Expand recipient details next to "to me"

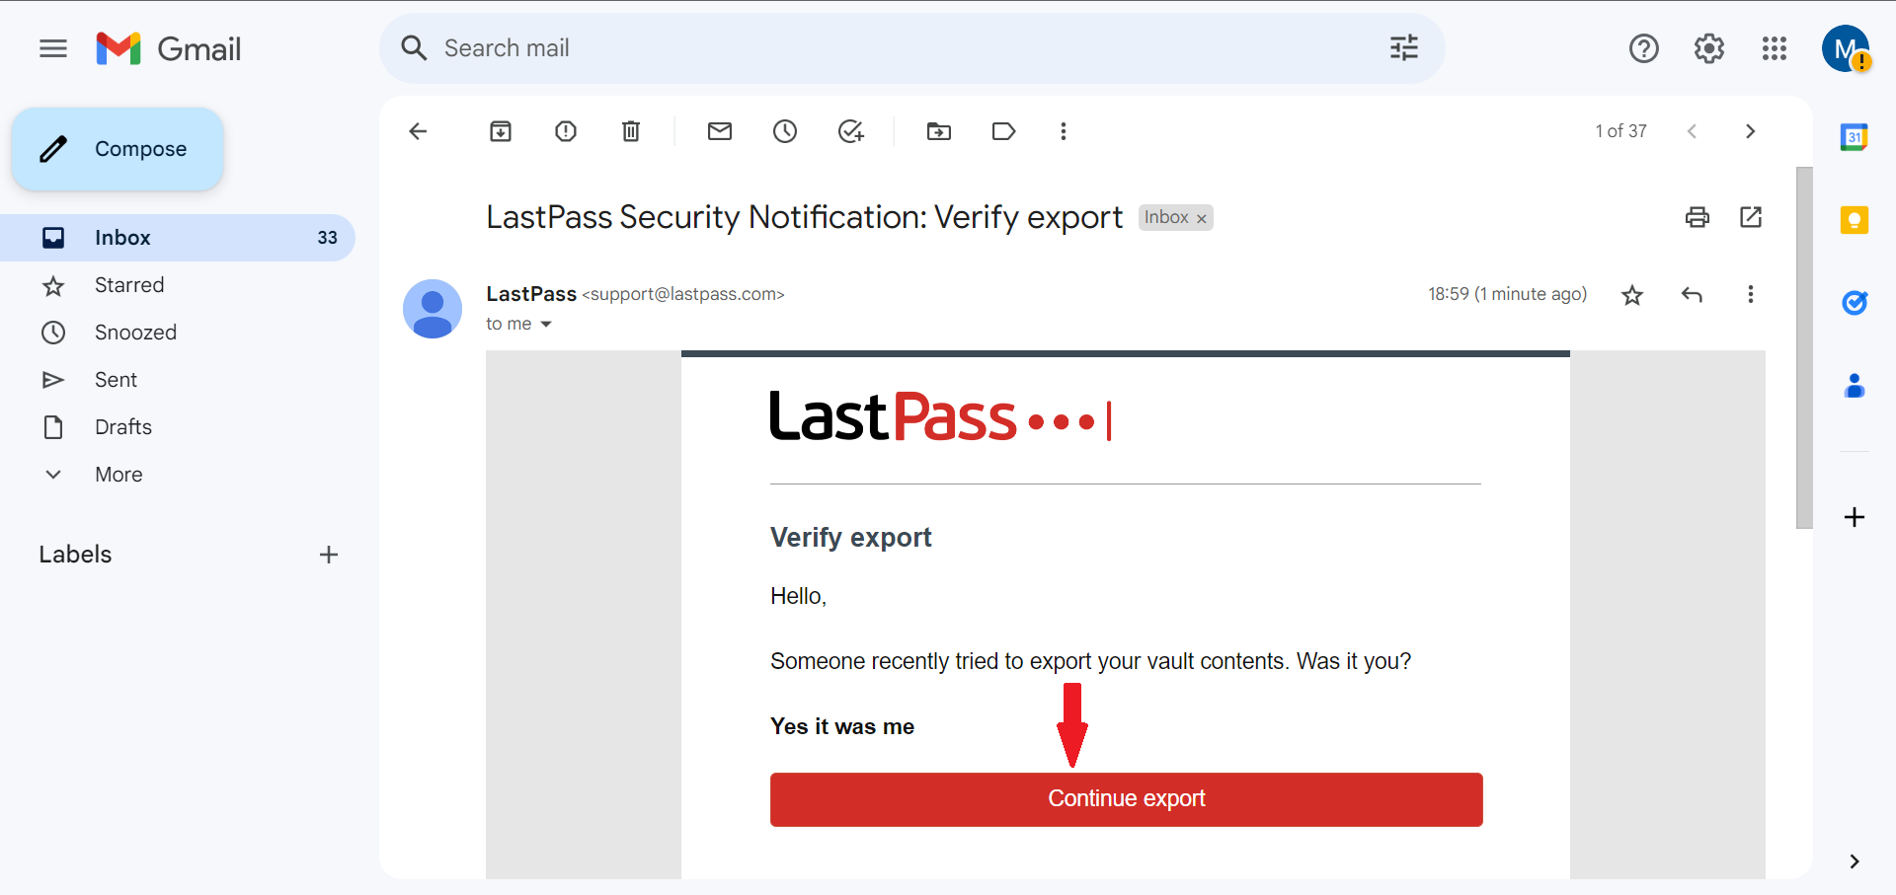click(546, 325)
